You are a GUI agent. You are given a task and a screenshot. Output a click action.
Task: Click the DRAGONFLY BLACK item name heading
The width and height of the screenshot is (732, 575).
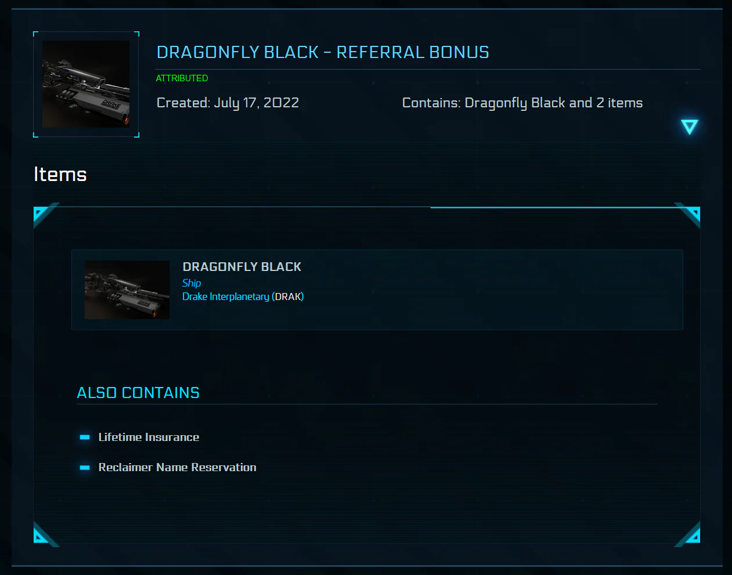[242, 267]
